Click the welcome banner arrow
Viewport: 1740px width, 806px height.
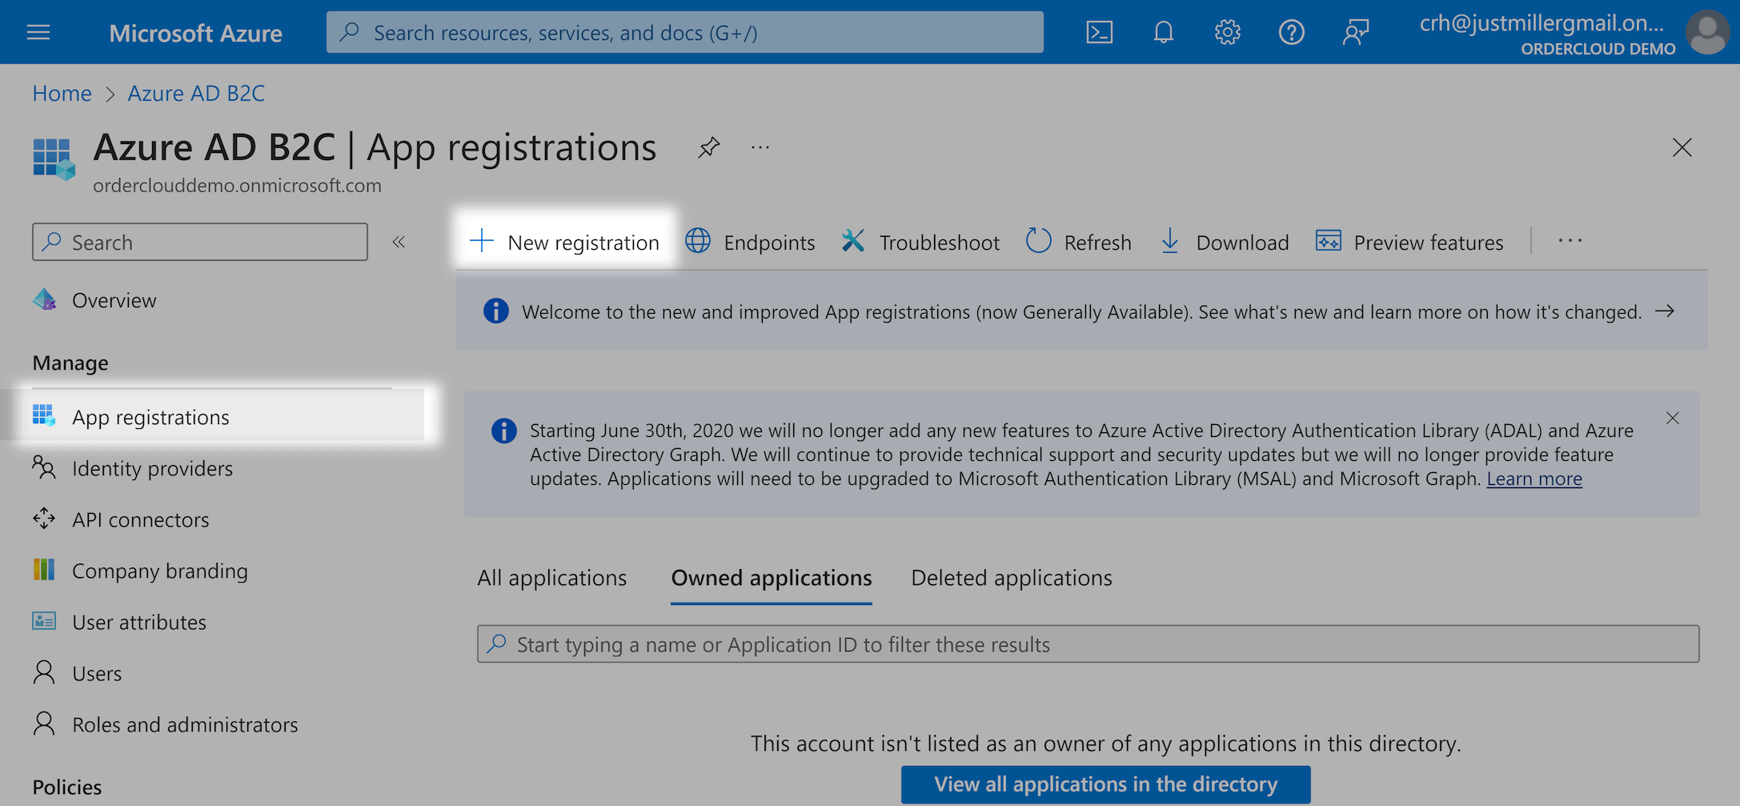(1665, 311)
